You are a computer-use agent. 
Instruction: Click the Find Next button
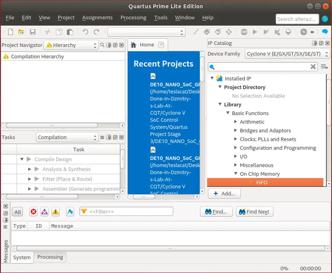(254, 212)
